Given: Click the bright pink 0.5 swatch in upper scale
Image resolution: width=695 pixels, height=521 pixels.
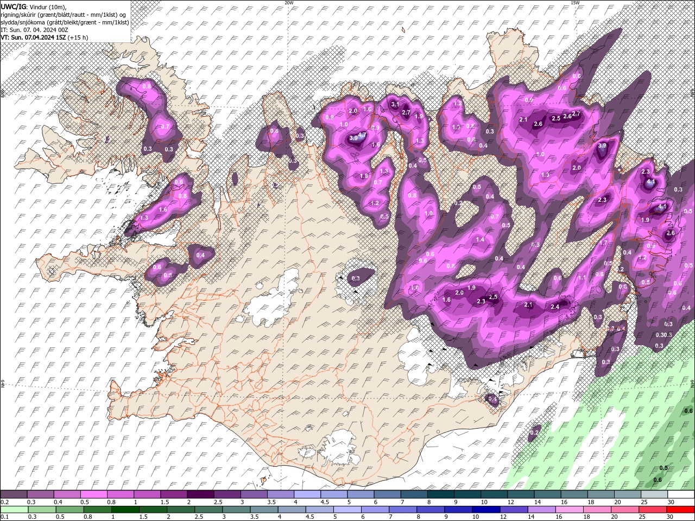Looking at the screenshot, I should tap(93, 494).
